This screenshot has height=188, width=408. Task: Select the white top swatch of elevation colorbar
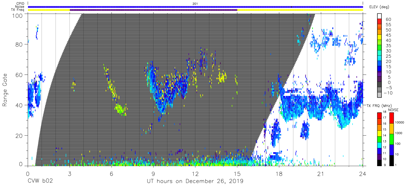[379, 15]
